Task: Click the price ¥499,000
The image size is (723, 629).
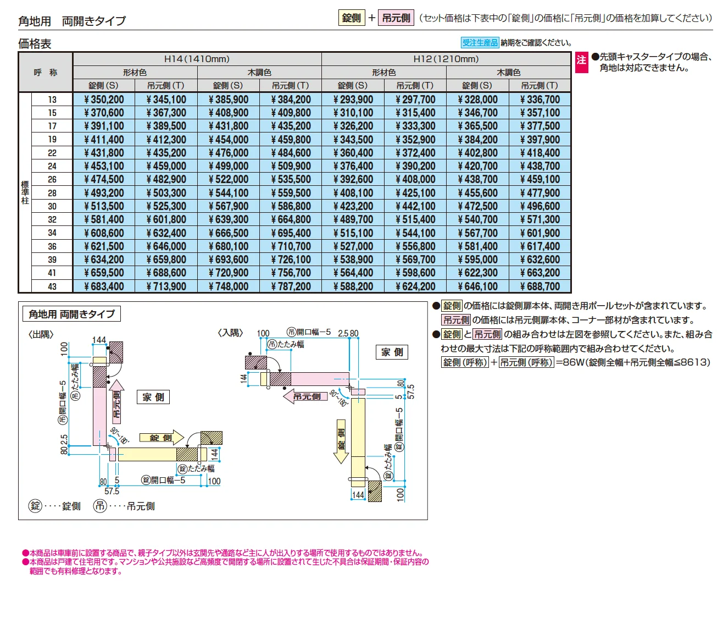Action: pyautogui.click(x=229, y=166)
